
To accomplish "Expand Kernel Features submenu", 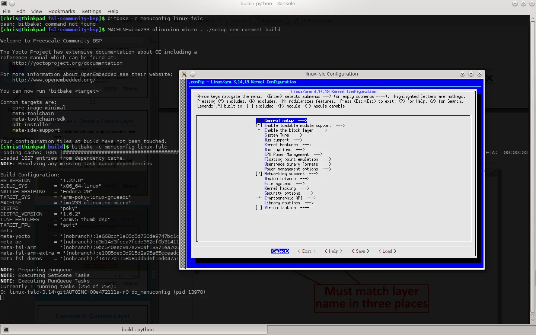I will pos(288,145).
